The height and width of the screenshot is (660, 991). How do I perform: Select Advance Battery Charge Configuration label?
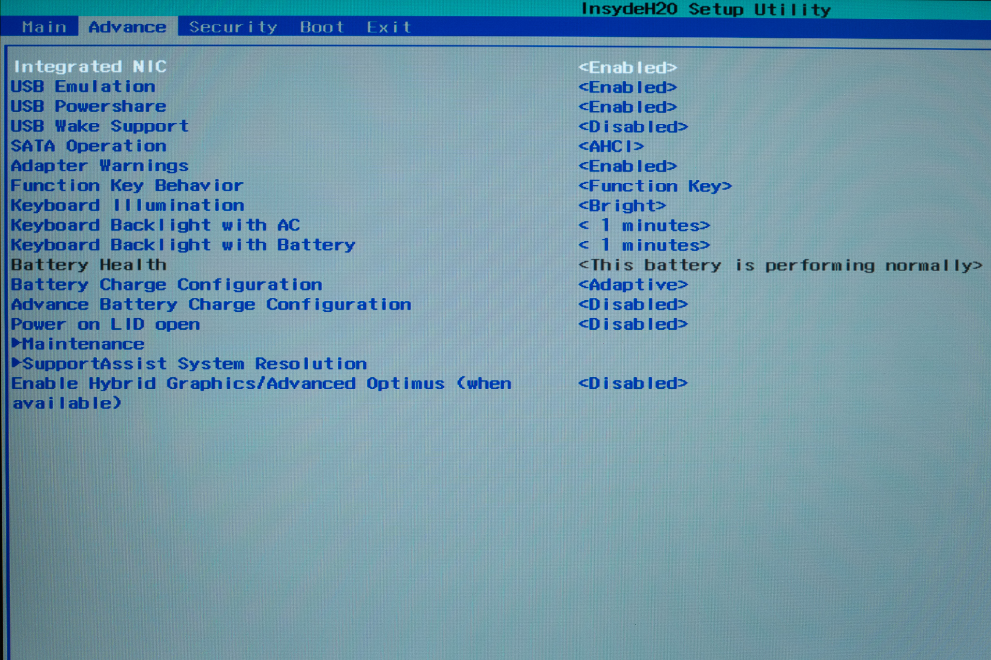click(211, 304)
